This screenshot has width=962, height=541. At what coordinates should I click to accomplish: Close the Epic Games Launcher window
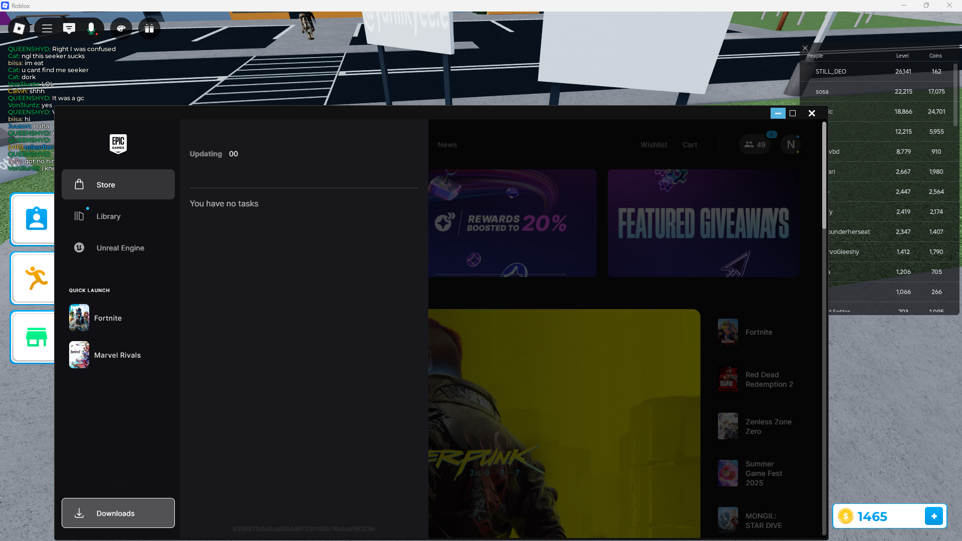812,113
